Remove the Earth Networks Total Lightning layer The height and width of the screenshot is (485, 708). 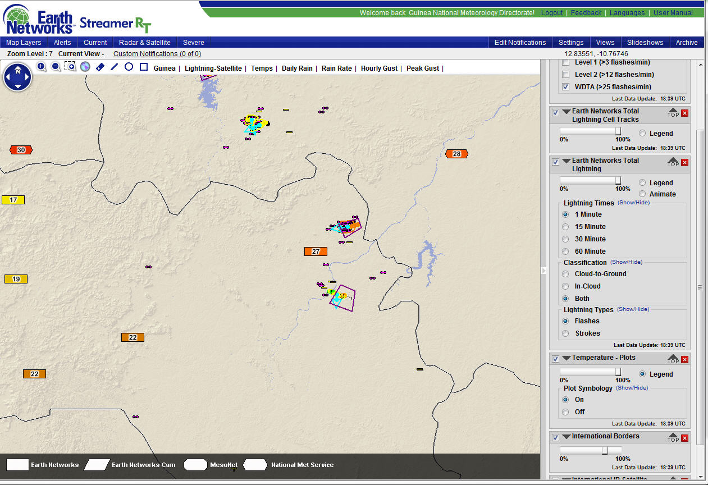tap(684, 162)
